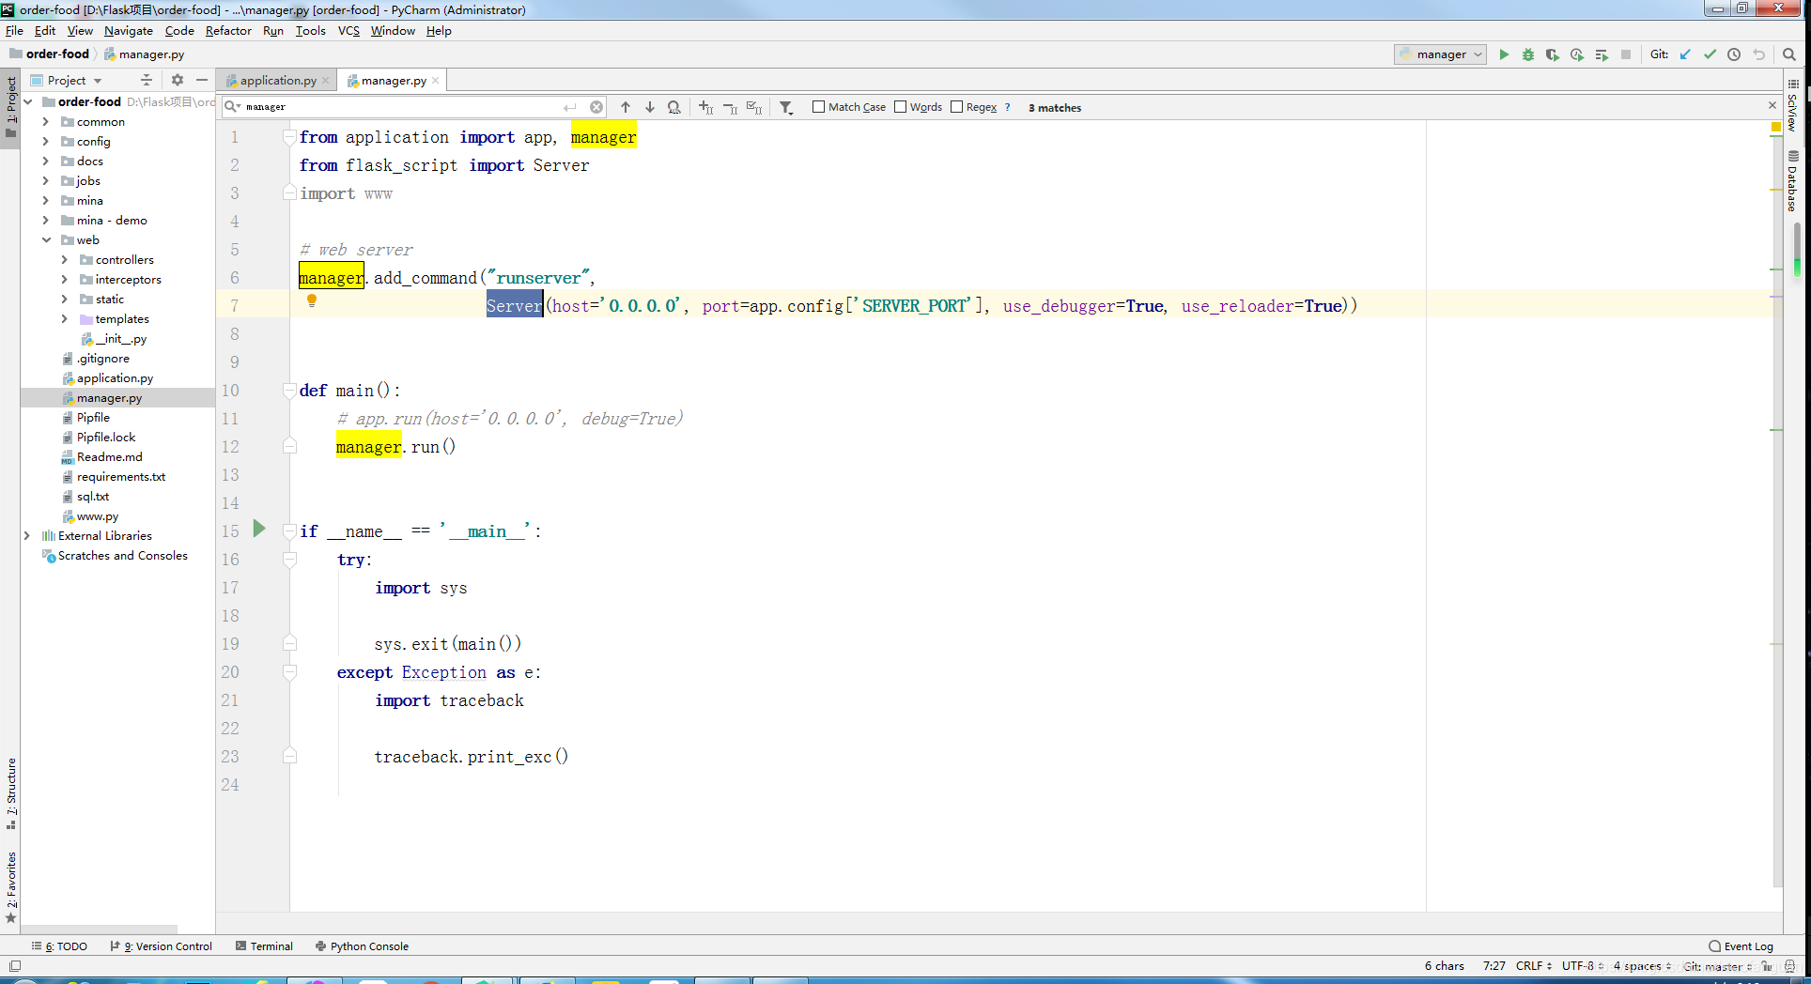Image resolution: width=1811 pixels, height=984 pixels.
Task: Expand External Libraries node
Action: (26, 536)
